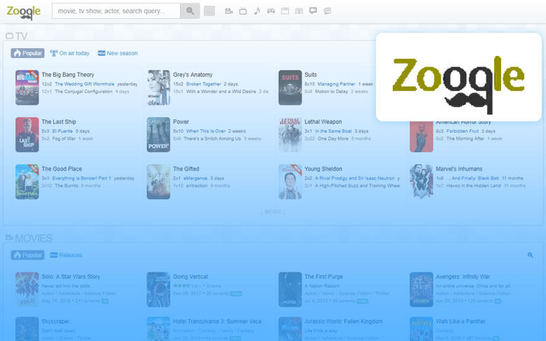Open The Good Place poster
The height and width of the screenshot is (341, 546).
coord(27,182)
